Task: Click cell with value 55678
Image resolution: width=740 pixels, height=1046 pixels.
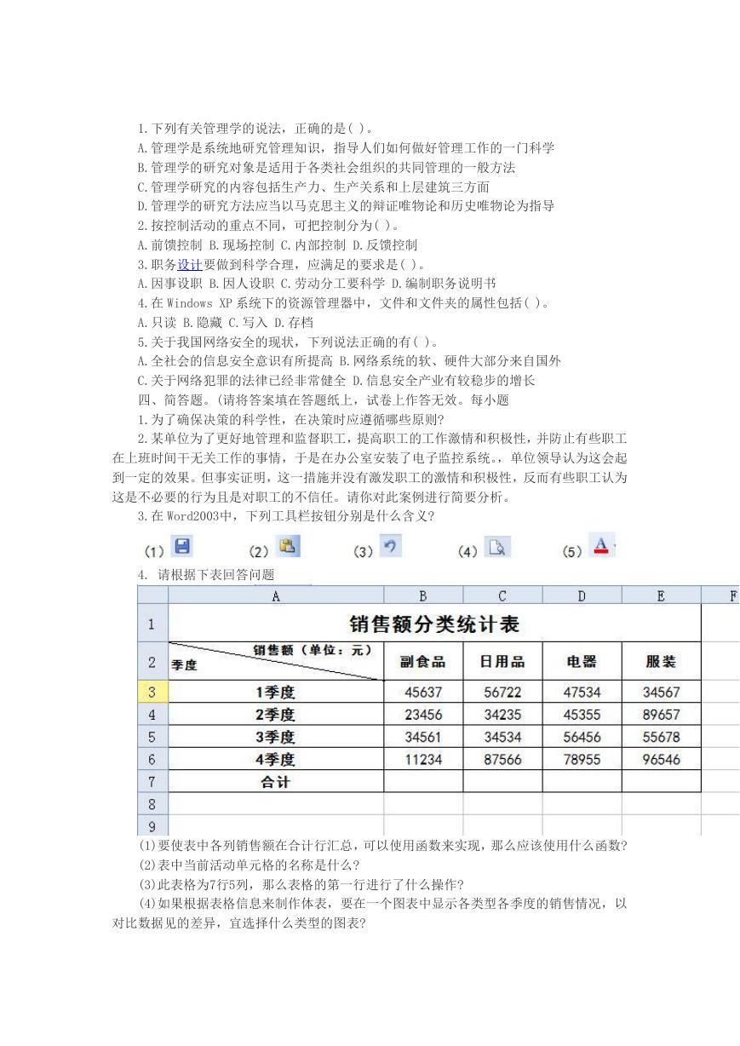Action: click(661, 737)
